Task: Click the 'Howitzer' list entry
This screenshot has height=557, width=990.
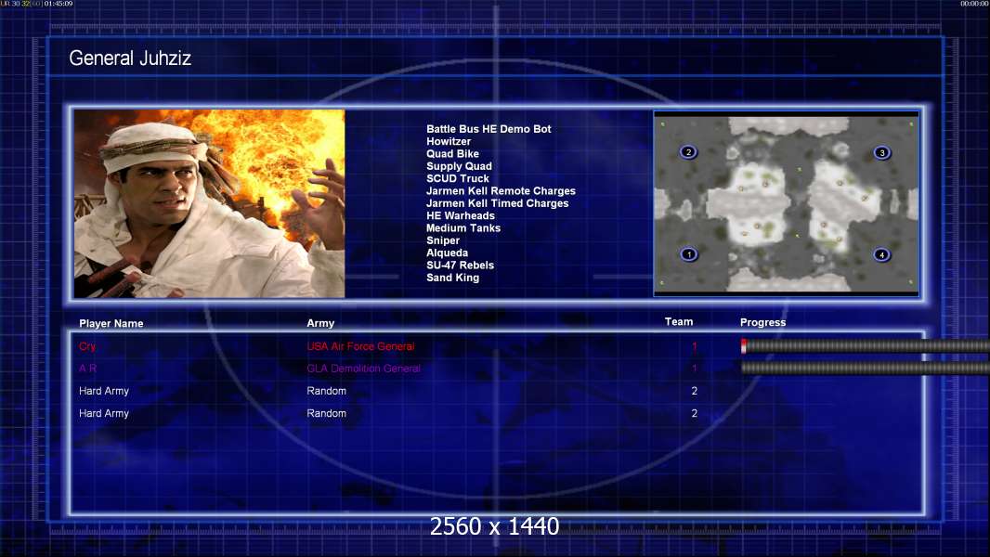Action: pos(449,141)
